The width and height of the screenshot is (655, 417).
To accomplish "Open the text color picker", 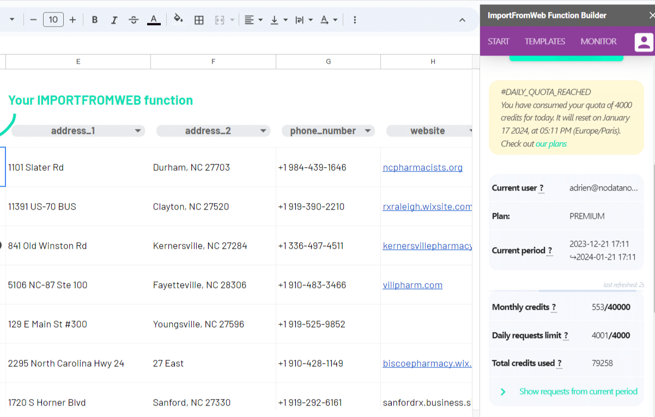I will tap(154, 20).
